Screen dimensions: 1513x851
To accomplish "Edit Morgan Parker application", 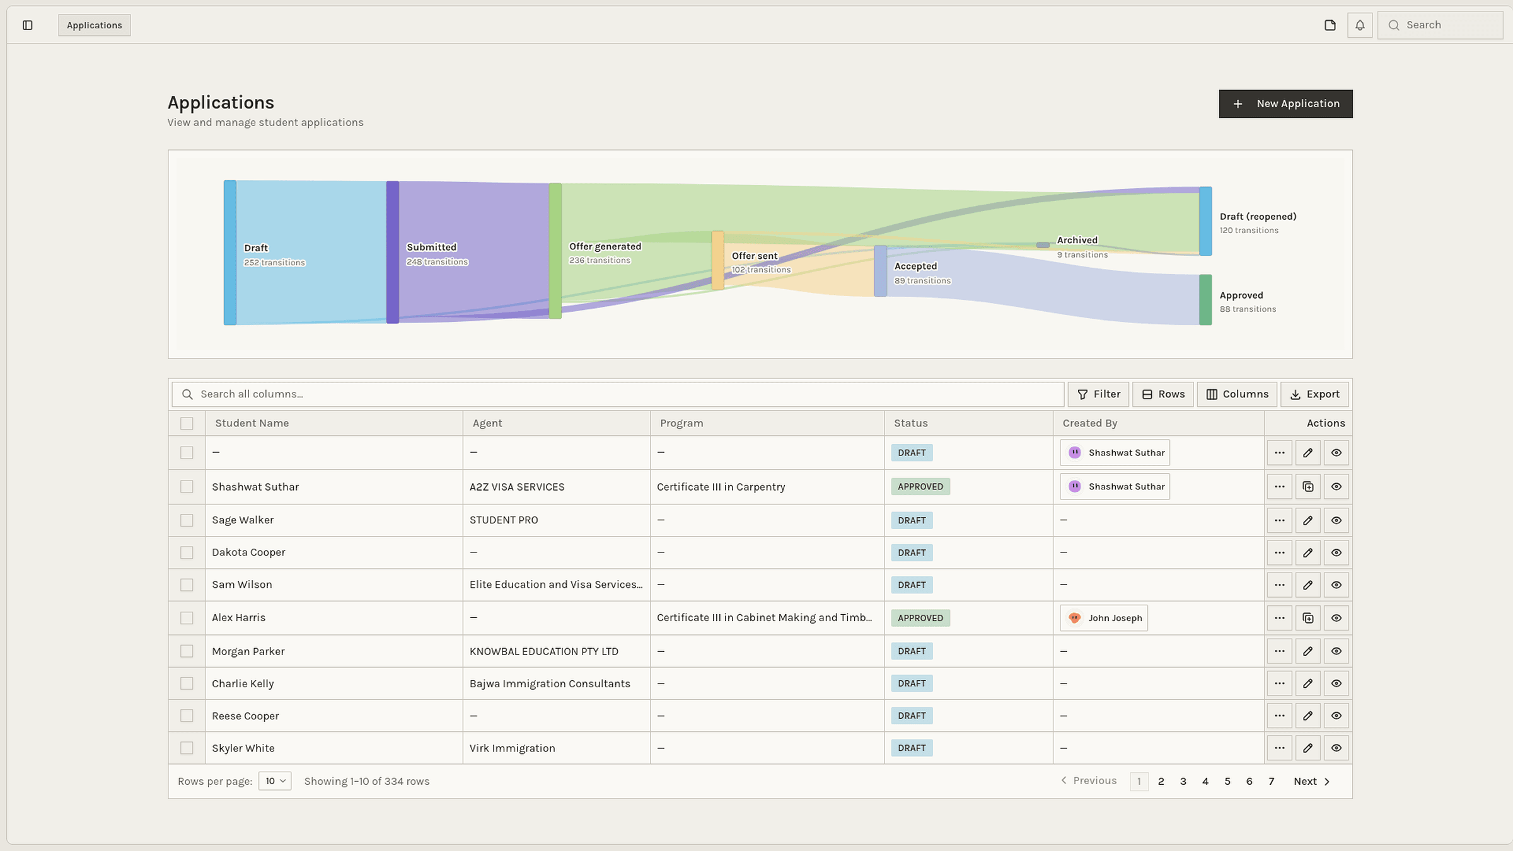I will tap(1308, 651).
